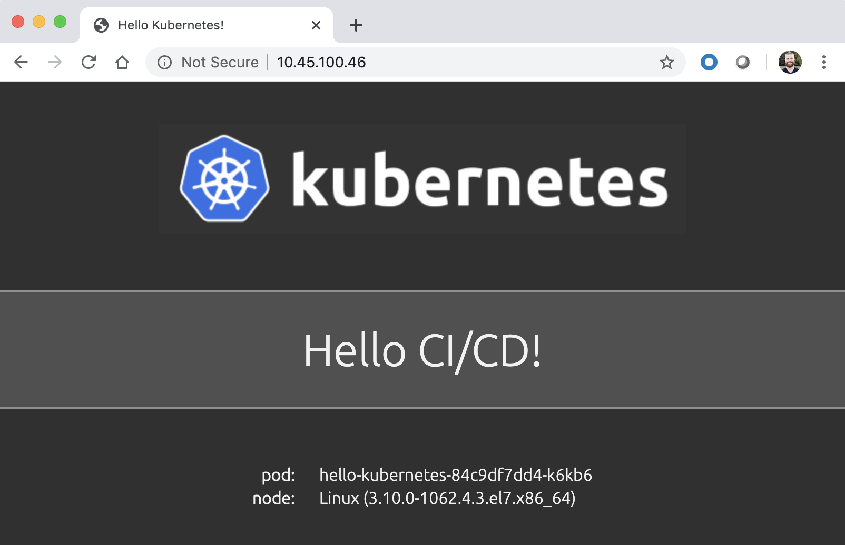845x545 pixels.
Task: Click the Not Secure label
Action: coord(220,62)
